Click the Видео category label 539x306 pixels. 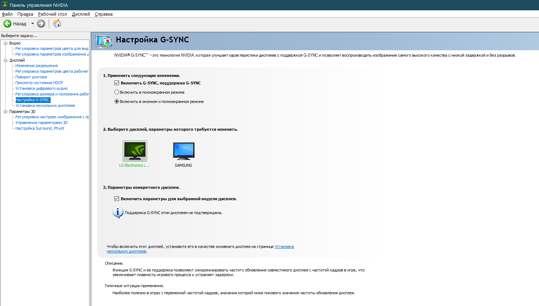15,43
